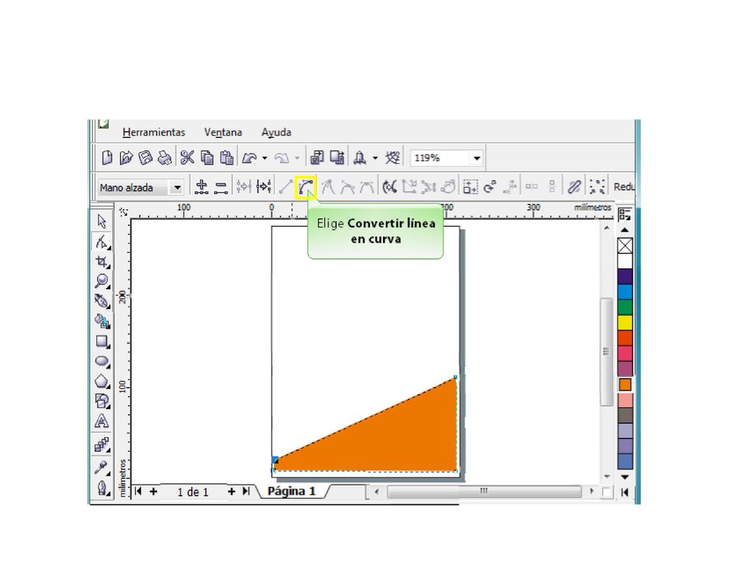Select the Ellipse tool
This screenshot has height=565, width=753.
[101, 362]
